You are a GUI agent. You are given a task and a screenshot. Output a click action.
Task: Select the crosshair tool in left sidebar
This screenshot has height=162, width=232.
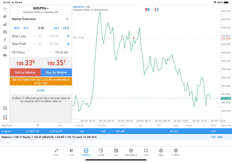click(x=5, y=8)
